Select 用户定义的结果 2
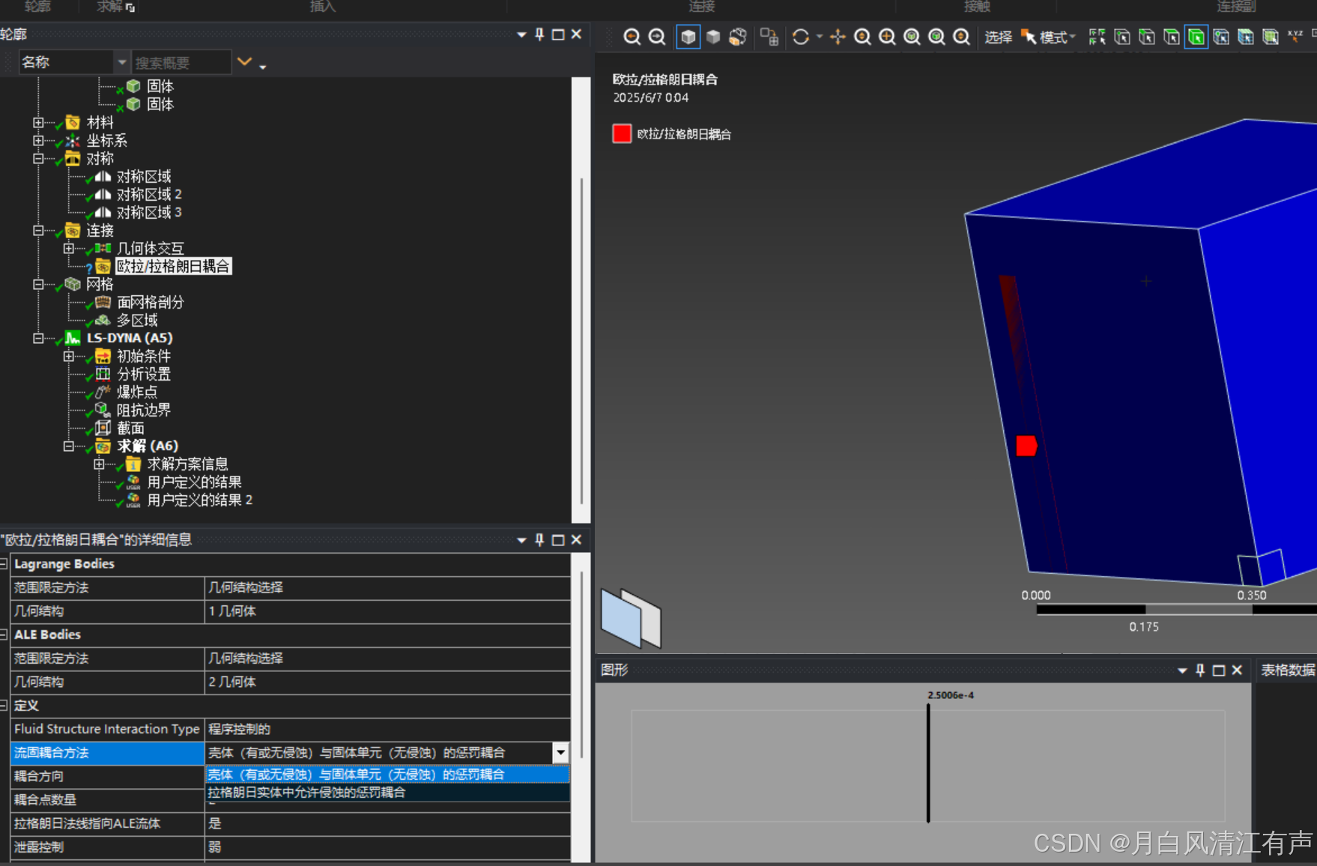Image resolution: width=1317 pixels, height=866 pixels. [200, 500]
